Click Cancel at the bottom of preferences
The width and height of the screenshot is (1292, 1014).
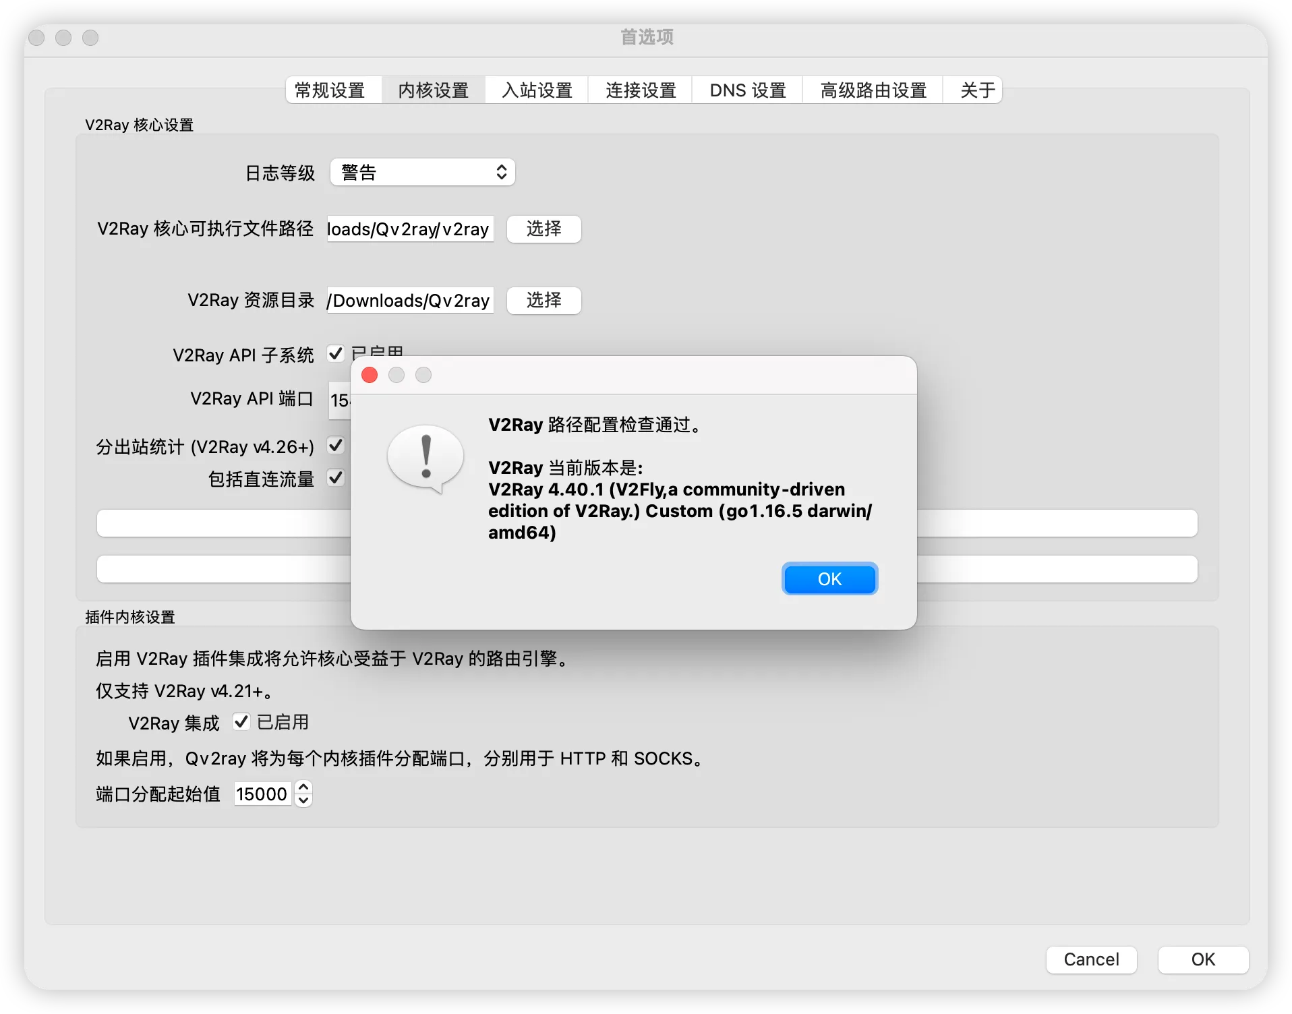[1090, 960]
